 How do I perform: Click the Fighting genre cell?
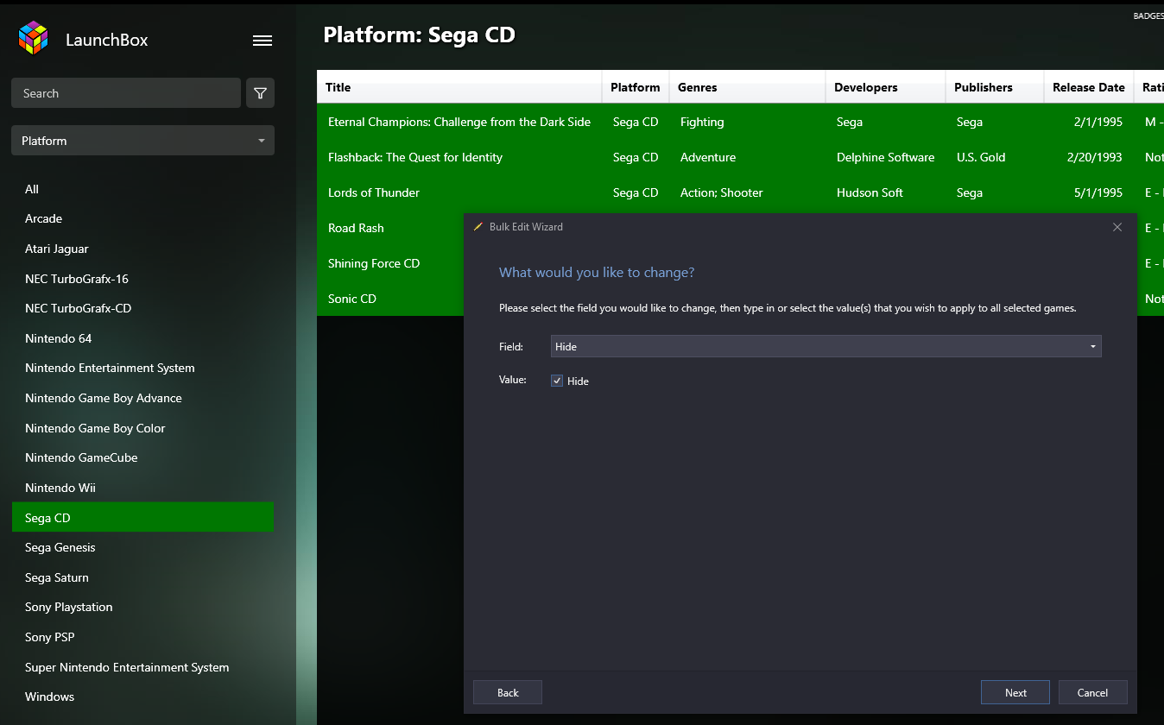702,122
